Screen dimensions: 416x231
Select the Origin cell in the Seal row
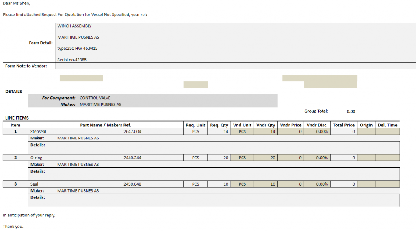point(366,184)
